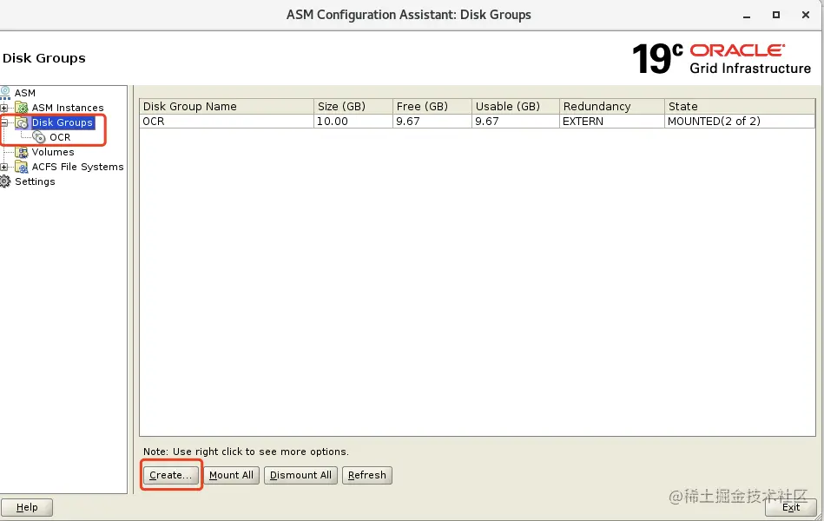Minimize the ASM Configuration Assistant window
Screen dimensions: 824x521
[746, 16]
